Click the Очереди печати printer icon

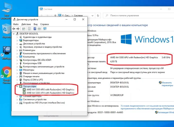[x=21, y=76]
